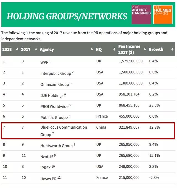Select the Agency column header
The image size is (177, 188).
tap(47, 49)
